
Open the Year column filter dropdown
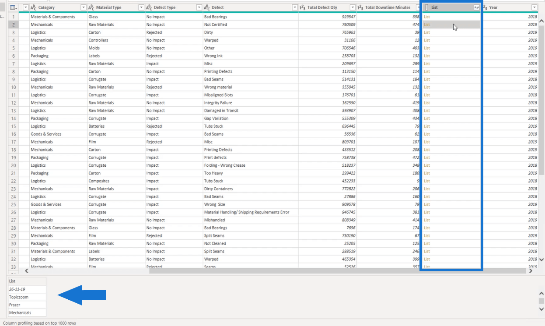pos(534,7)
